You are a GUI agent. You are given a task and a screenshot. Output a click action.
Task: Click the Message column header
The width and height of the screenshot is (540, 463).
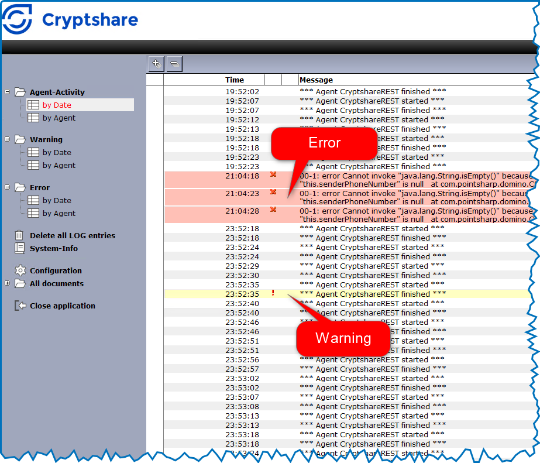pos(316,80)
